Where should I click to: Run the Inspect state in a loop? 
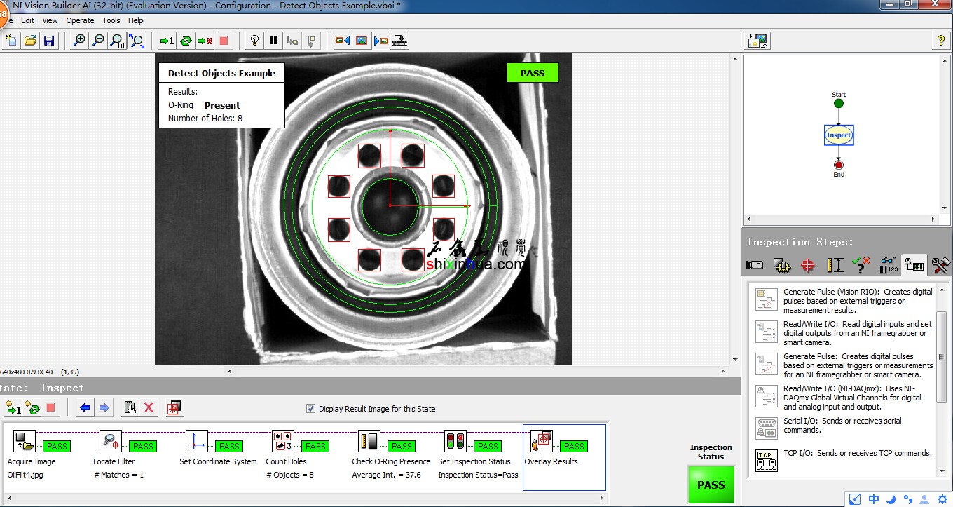[32, 407]
